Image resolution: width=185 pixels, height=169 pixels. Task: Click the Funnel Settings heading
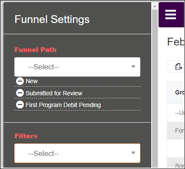click(52, 19)
